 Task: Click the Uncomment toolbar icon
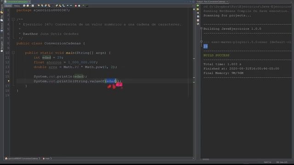87,6
